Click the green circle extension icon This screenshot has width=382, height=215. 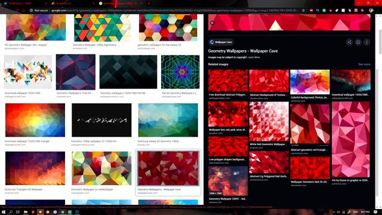pyautogui.click(x=324, y=11)
